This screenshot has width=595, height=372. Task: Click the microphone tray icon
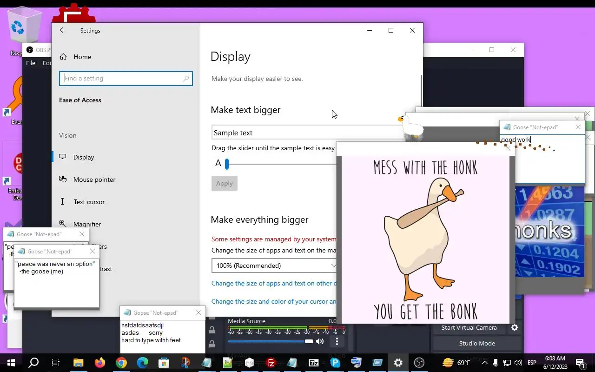pos(496,363)
